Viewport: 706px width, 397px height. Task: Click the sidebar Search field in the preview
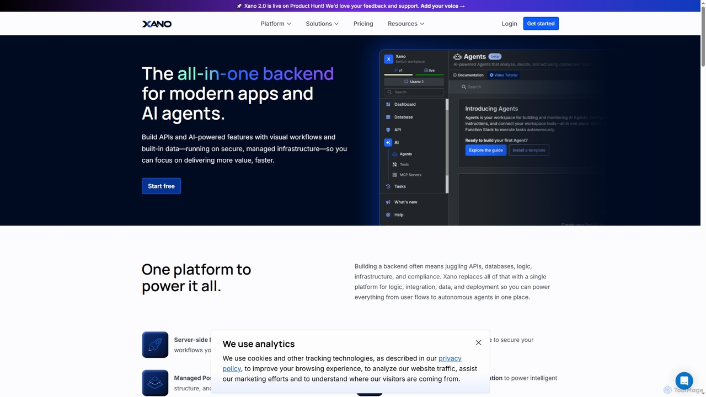(x=414, y=92)
